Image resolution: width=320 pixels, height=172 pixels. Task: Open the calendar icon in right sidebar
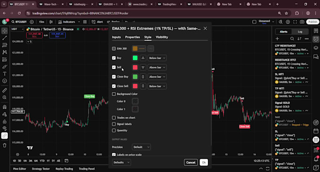[316, 131]
